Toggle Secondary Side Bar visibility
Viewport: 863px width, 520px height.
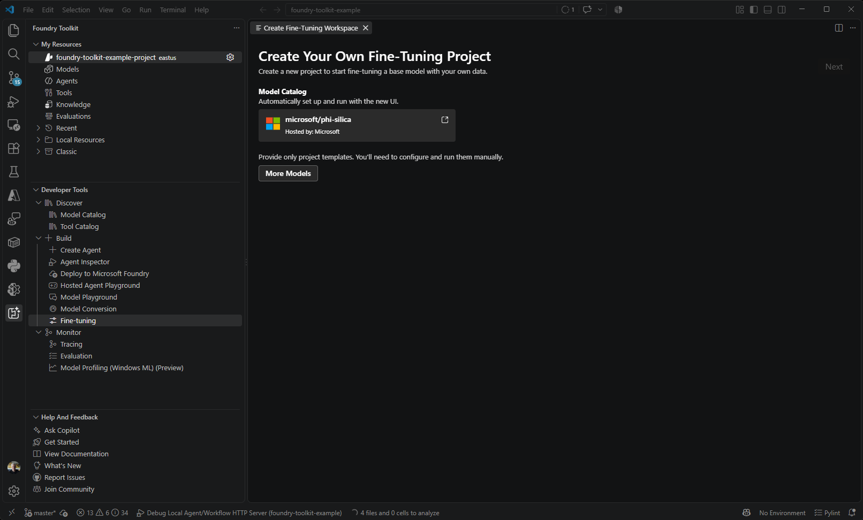[x=782, y=10]
